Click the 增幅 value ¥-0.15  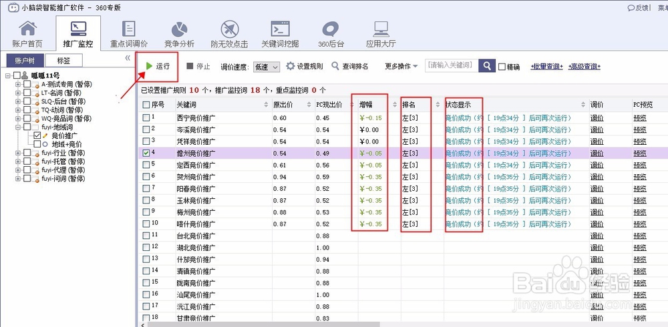(371, 118)
